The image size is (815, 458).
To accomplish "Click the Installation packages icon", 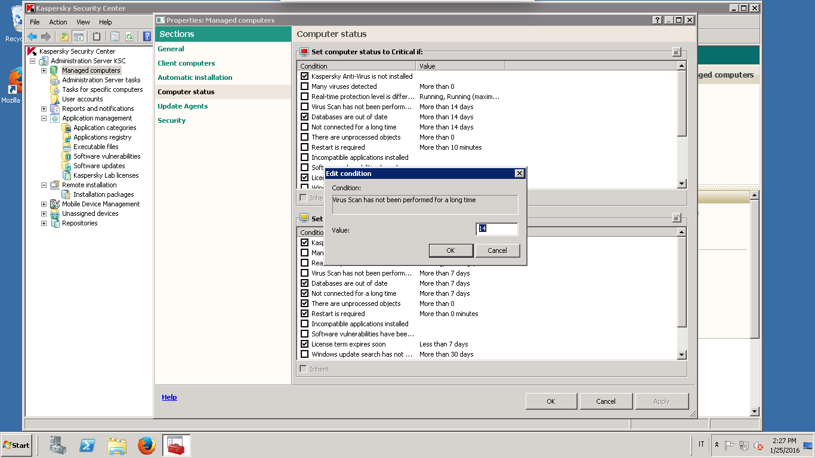I will point(66,194).
